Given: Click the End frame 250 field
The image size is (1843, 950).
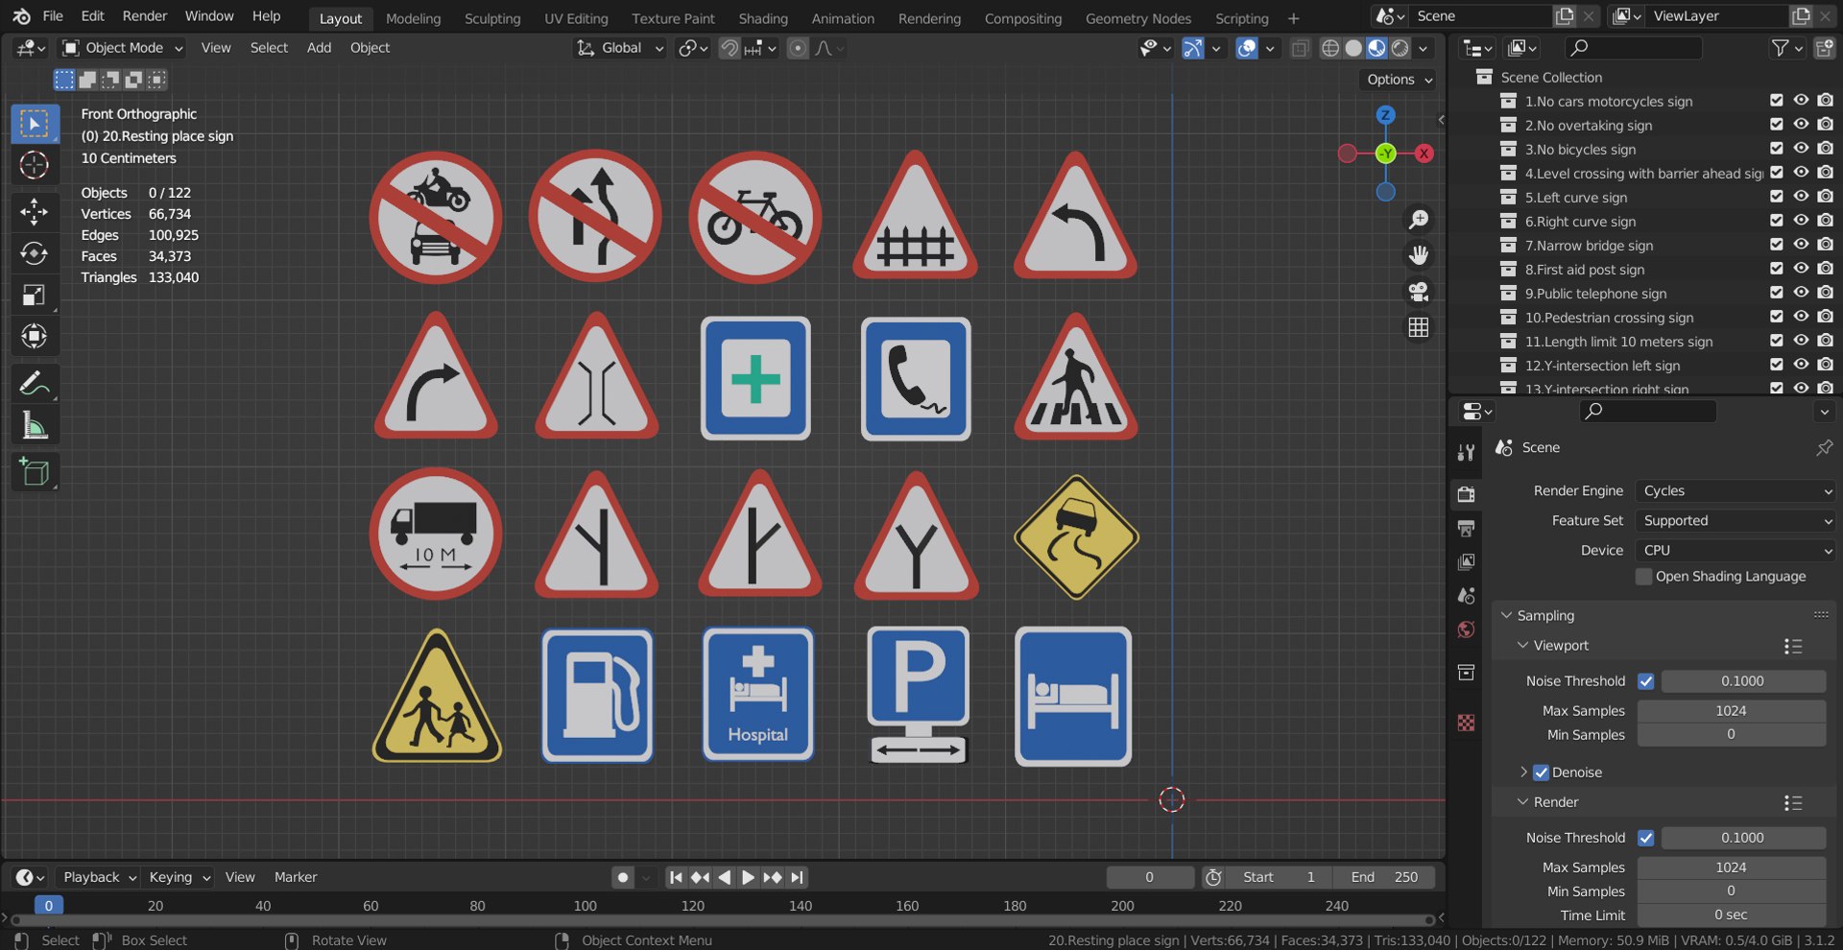Looking at the screenshot, I should point(1384,877).
